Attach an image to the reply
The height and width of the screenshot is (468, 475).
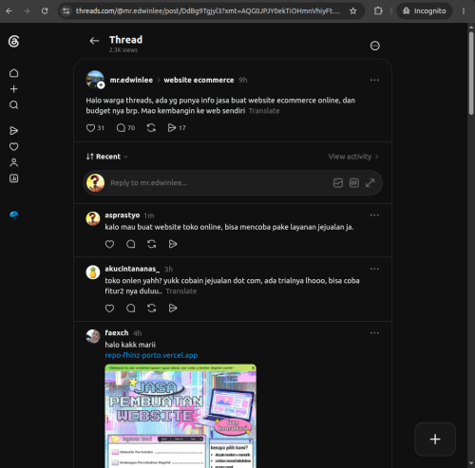click(338, 183)
